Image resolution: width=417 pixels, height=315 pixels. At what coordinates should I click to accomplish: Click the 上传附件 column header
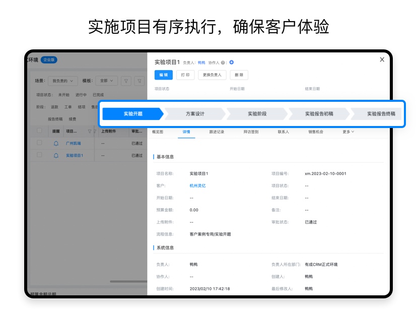pos(108,131)
